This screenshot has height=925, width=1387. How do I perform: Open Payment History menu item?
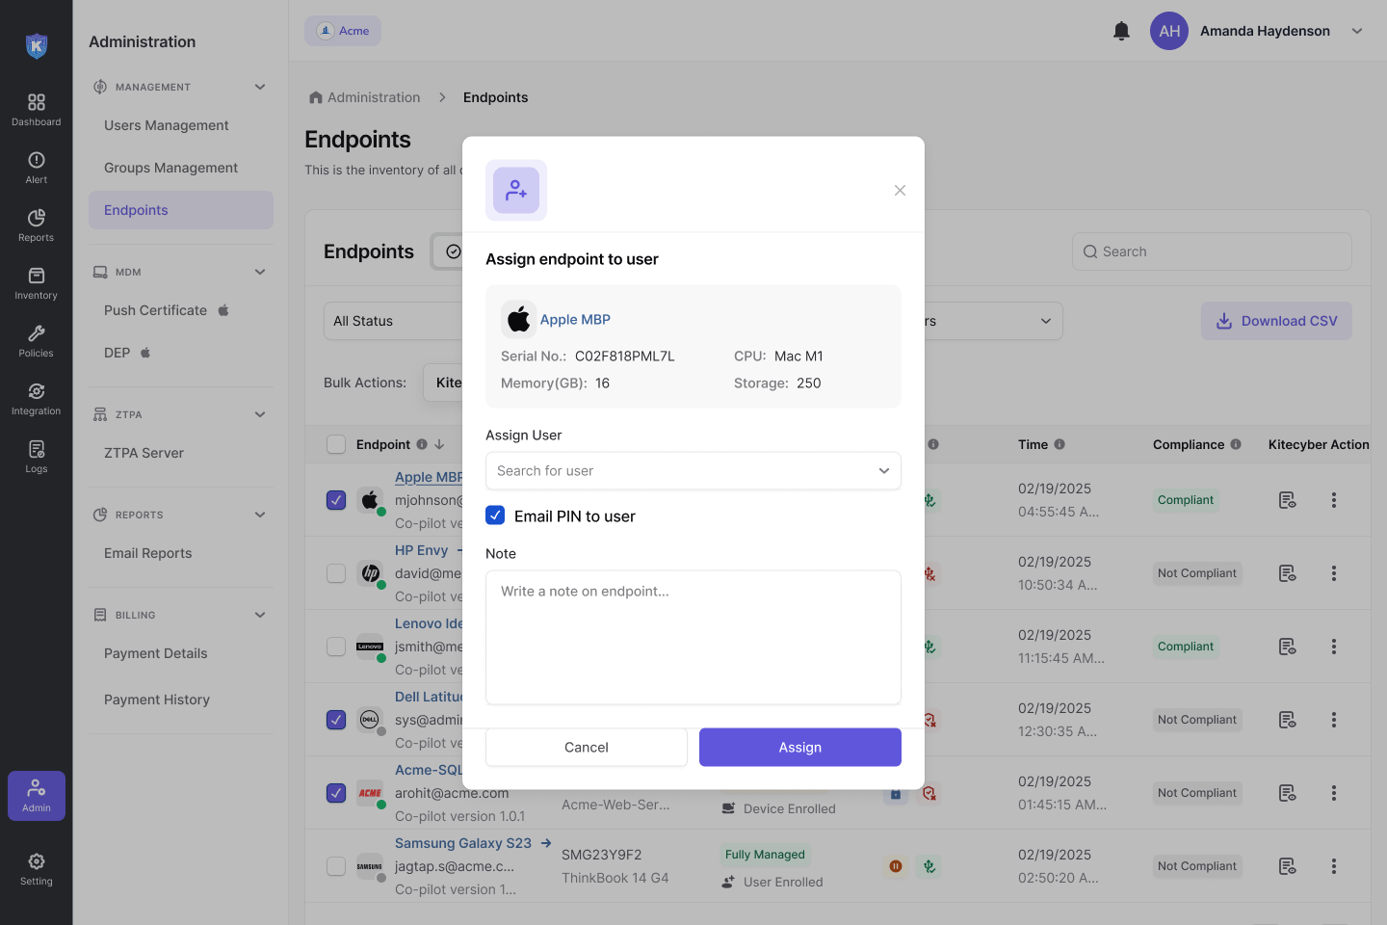(157, 700)
